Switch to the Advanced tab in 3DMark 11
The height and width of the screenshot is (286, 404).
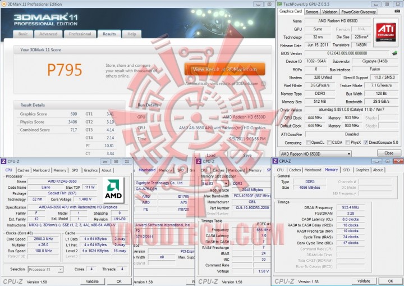click(x=48, y=34)
